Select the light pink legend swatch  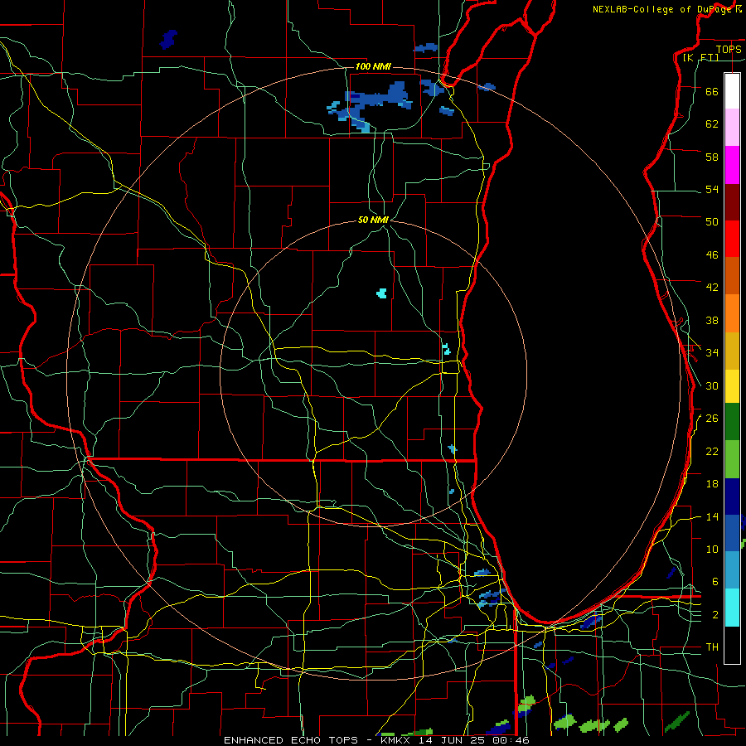732,128
